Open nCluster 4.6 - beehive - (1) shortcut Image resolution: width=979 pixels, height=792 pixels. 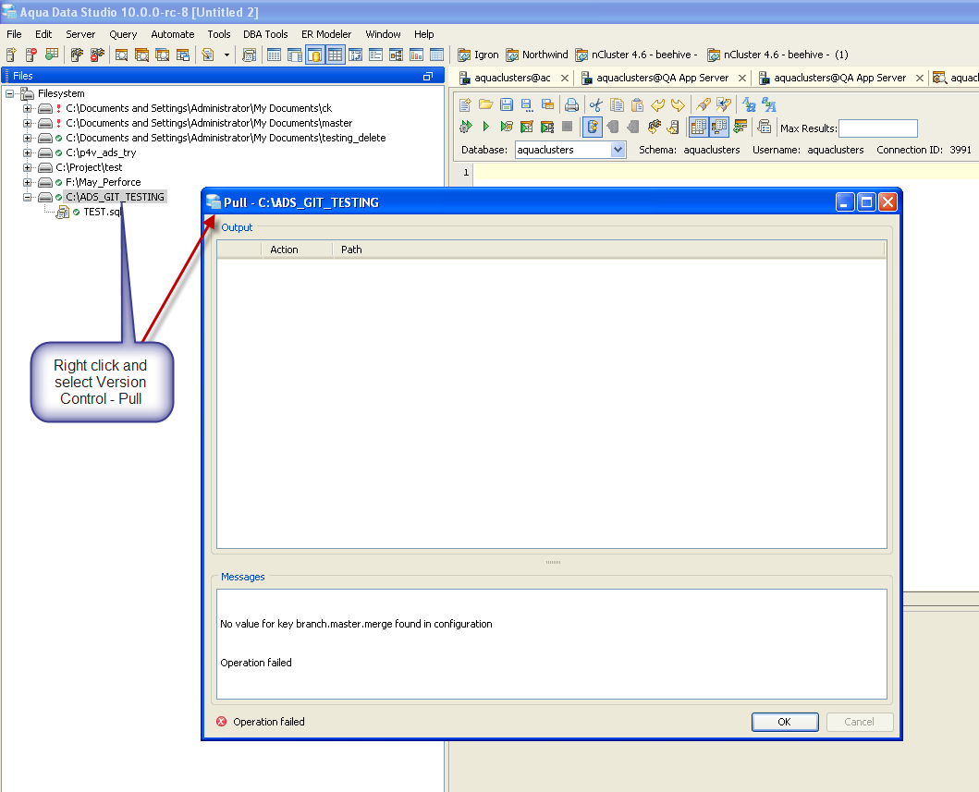tap(778, 55)
